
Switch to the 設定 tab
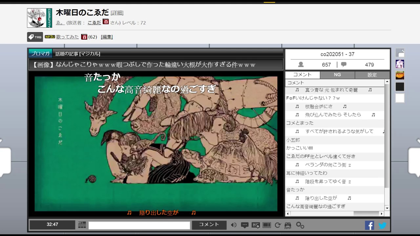point(372,75)
